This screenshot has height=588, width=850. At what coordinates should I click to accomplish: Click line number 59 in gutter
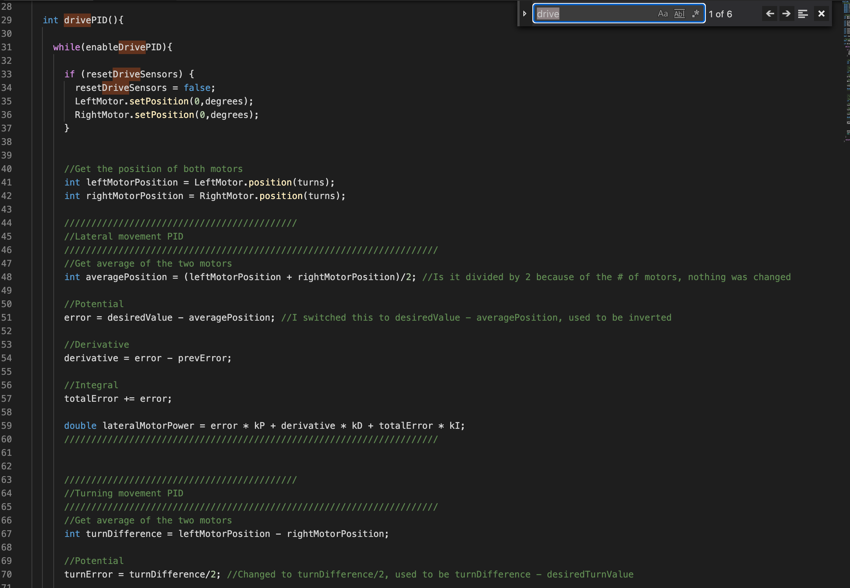click(x=6, y=425)
